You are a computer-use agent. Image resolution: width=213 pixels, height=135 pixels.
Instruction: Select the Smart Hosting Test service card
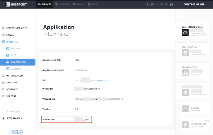pyautogui.click(x=193, y=31)
